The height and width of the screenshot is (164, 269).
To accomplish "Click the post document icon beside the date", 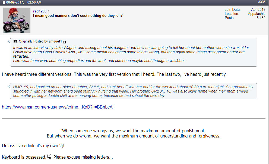I will click(x=4, y=3).
